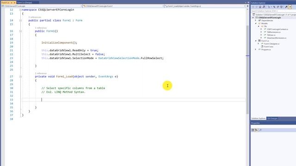This screenshot has height=166, width=296.
Task: Close the Form1.cs editor tab
Action: 14,3
